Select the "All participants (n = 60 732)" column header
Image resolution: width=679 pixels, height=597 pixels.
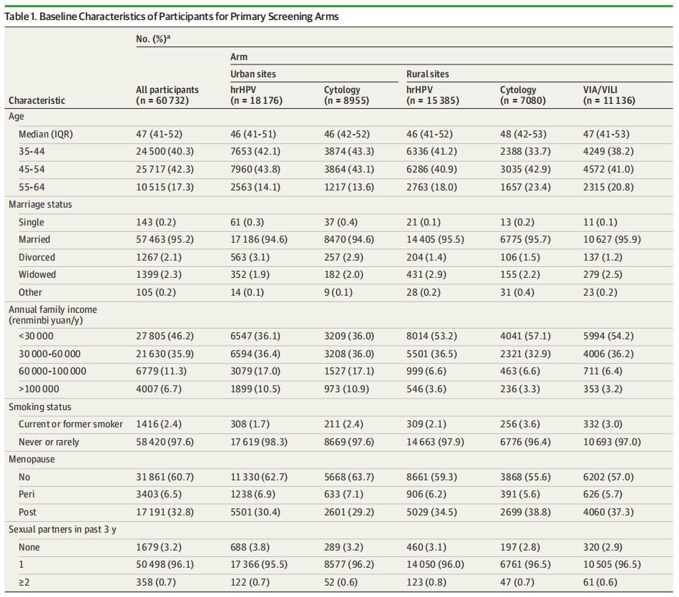coord(167,95)
